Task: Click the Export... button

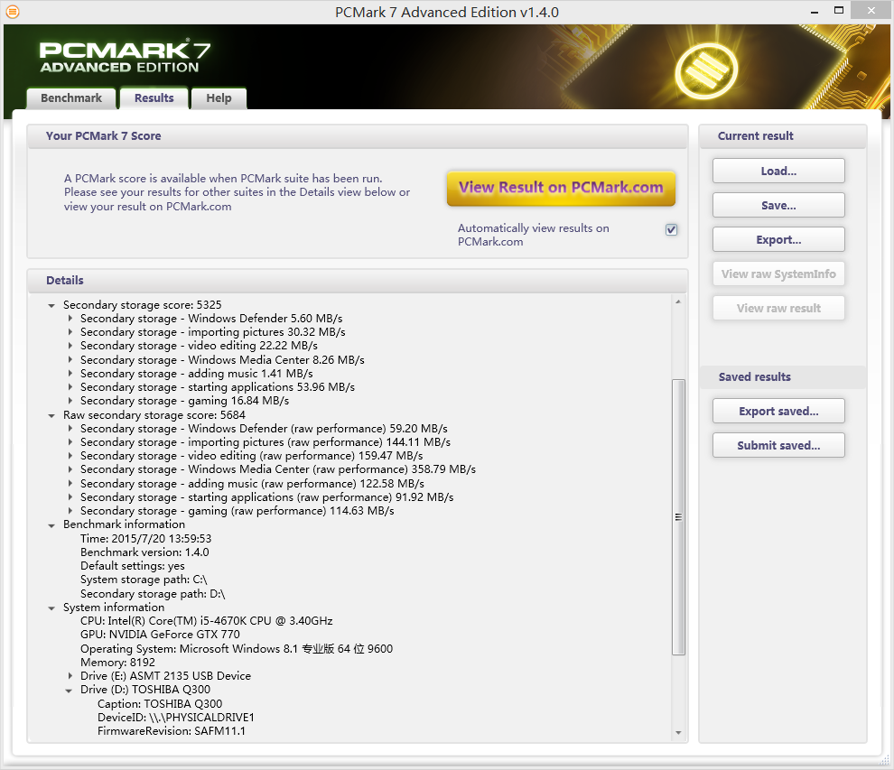Action: [x=778, y=239]
